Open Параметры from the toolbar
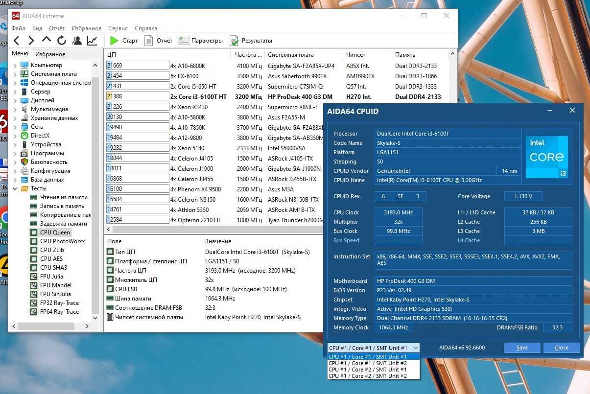This screenshot has height=394, width=590. point(200,41)
